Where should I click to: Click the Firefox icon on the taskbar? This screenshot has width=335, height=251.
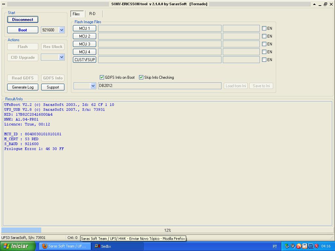(x=44, y=246)
